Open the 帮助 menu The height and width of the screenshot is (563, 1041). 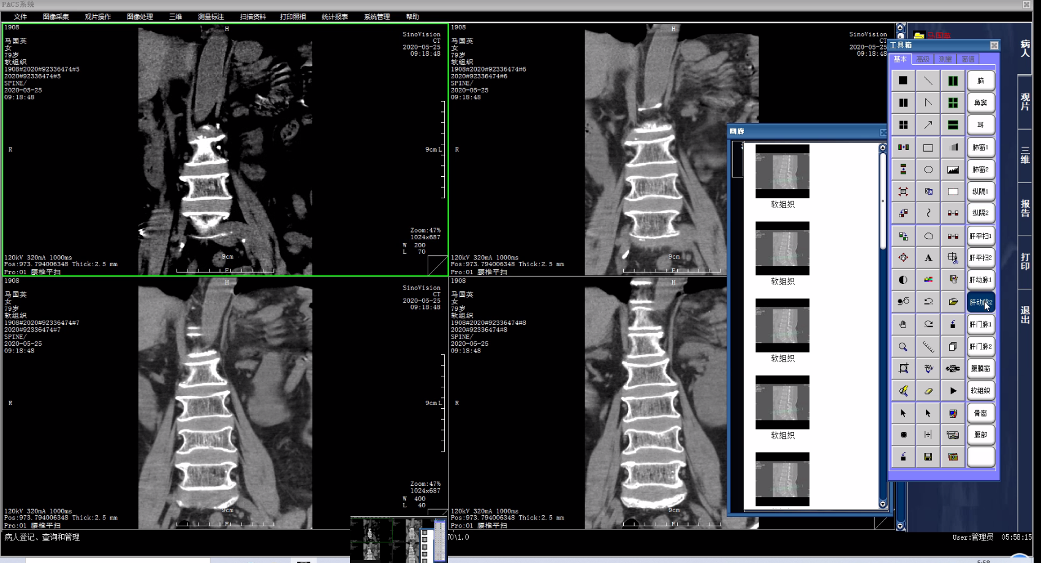[412, 17]
